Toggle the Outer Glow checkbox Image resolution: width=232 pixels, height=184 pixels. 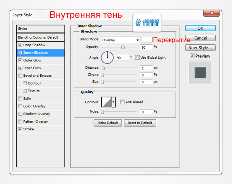tap(20, 60)
